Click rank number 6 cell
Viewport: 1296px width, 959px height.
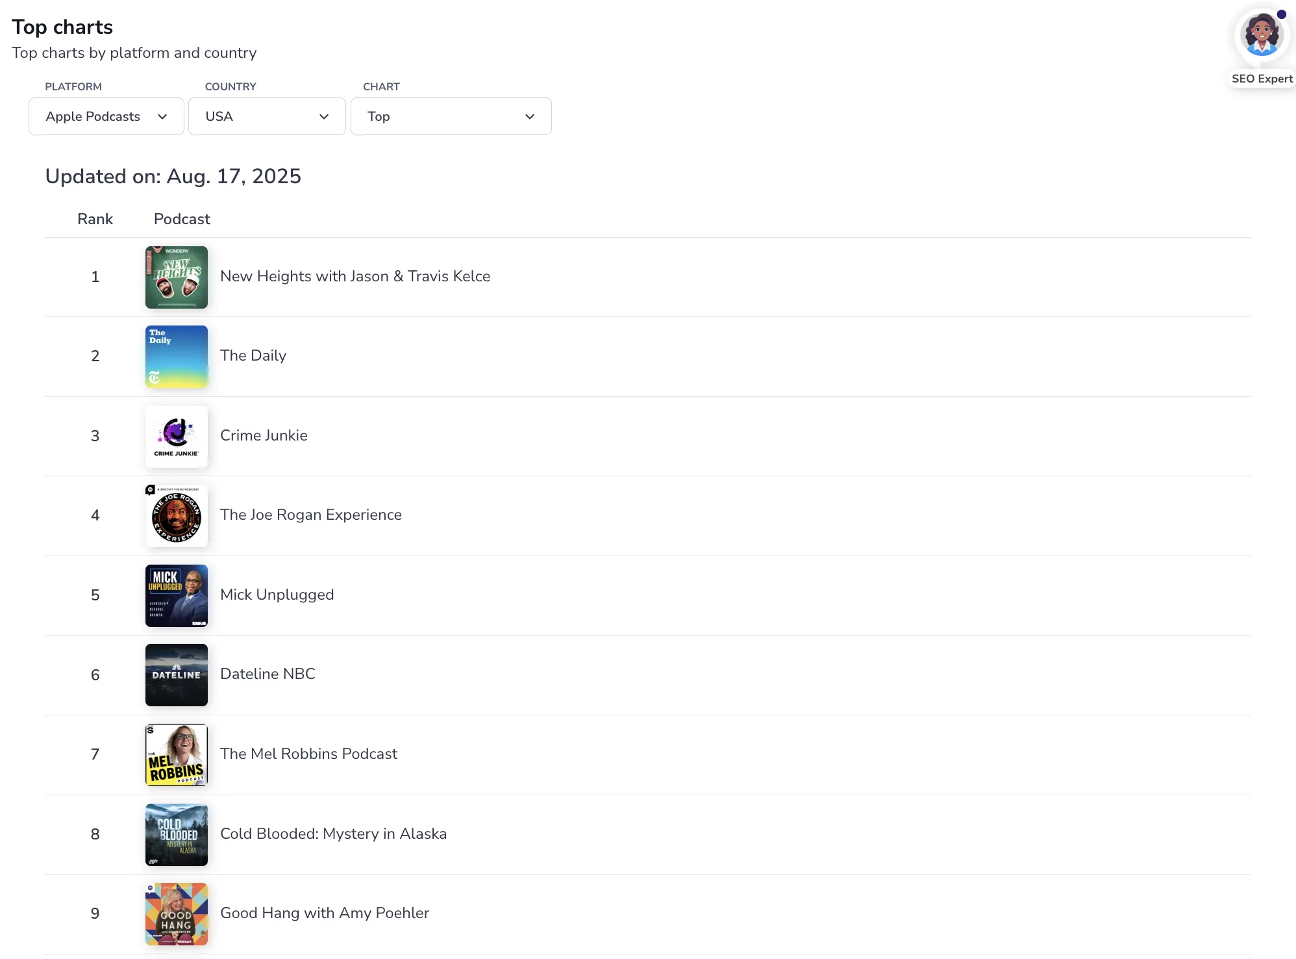(x=95, y=675)
